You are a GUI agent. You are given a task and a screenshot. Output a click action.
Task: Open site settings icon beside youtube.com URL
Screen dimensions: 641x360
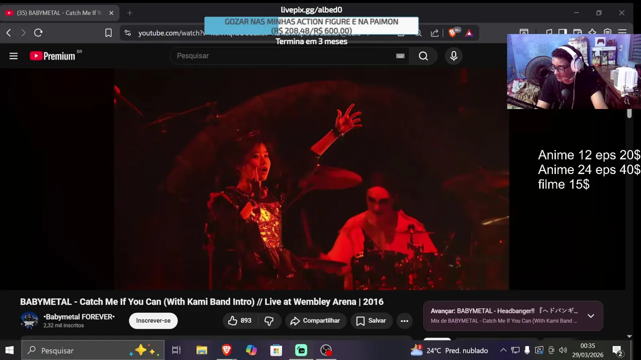point(128,32)
